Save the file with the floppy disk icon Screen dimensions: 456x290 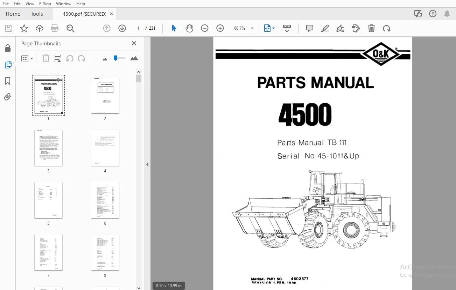pyautogui.click(x=9, y=28)
